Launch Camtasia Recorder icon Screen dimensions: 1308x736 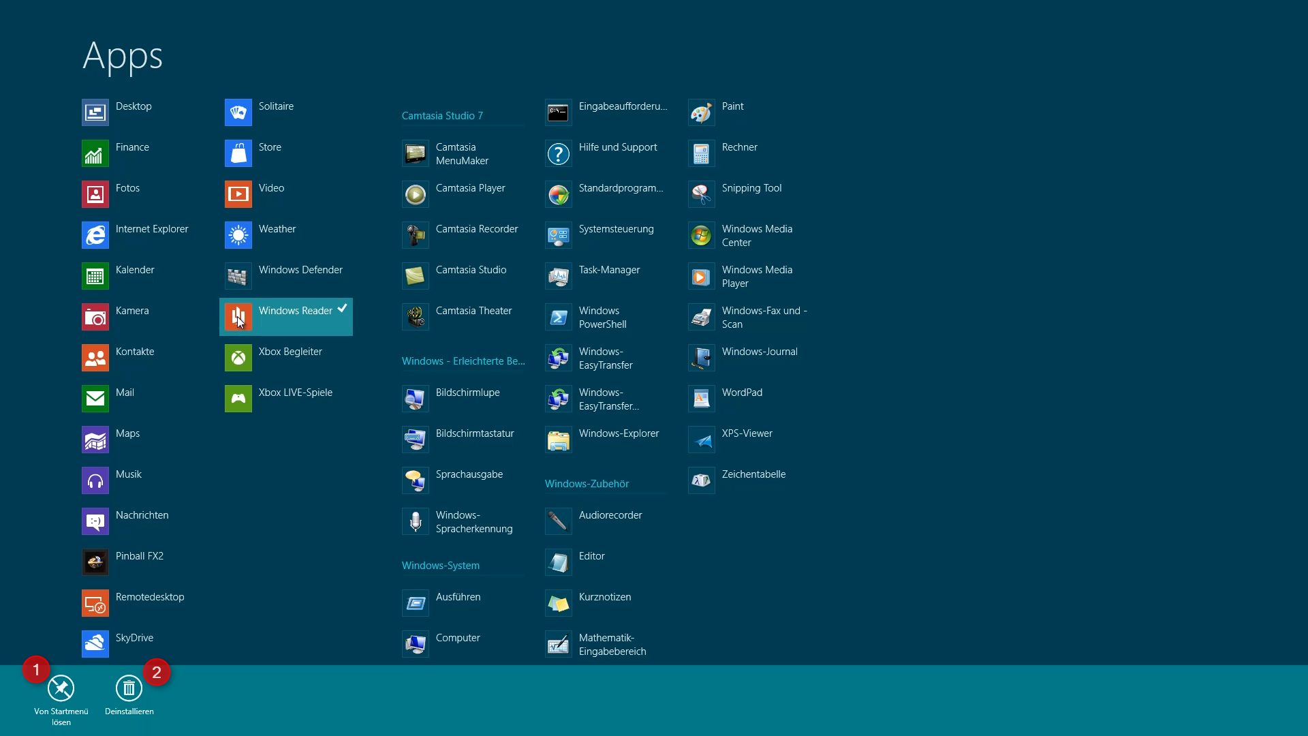[416, 235]
